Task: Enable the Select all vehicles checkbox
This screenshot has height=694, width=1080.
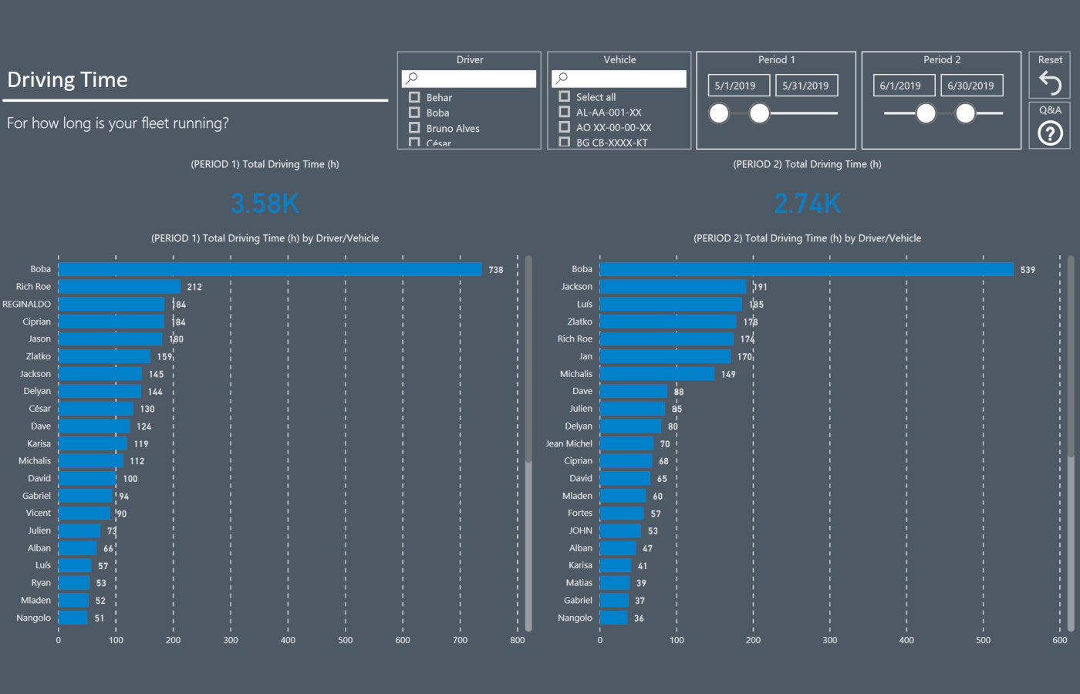Action: 565,97
